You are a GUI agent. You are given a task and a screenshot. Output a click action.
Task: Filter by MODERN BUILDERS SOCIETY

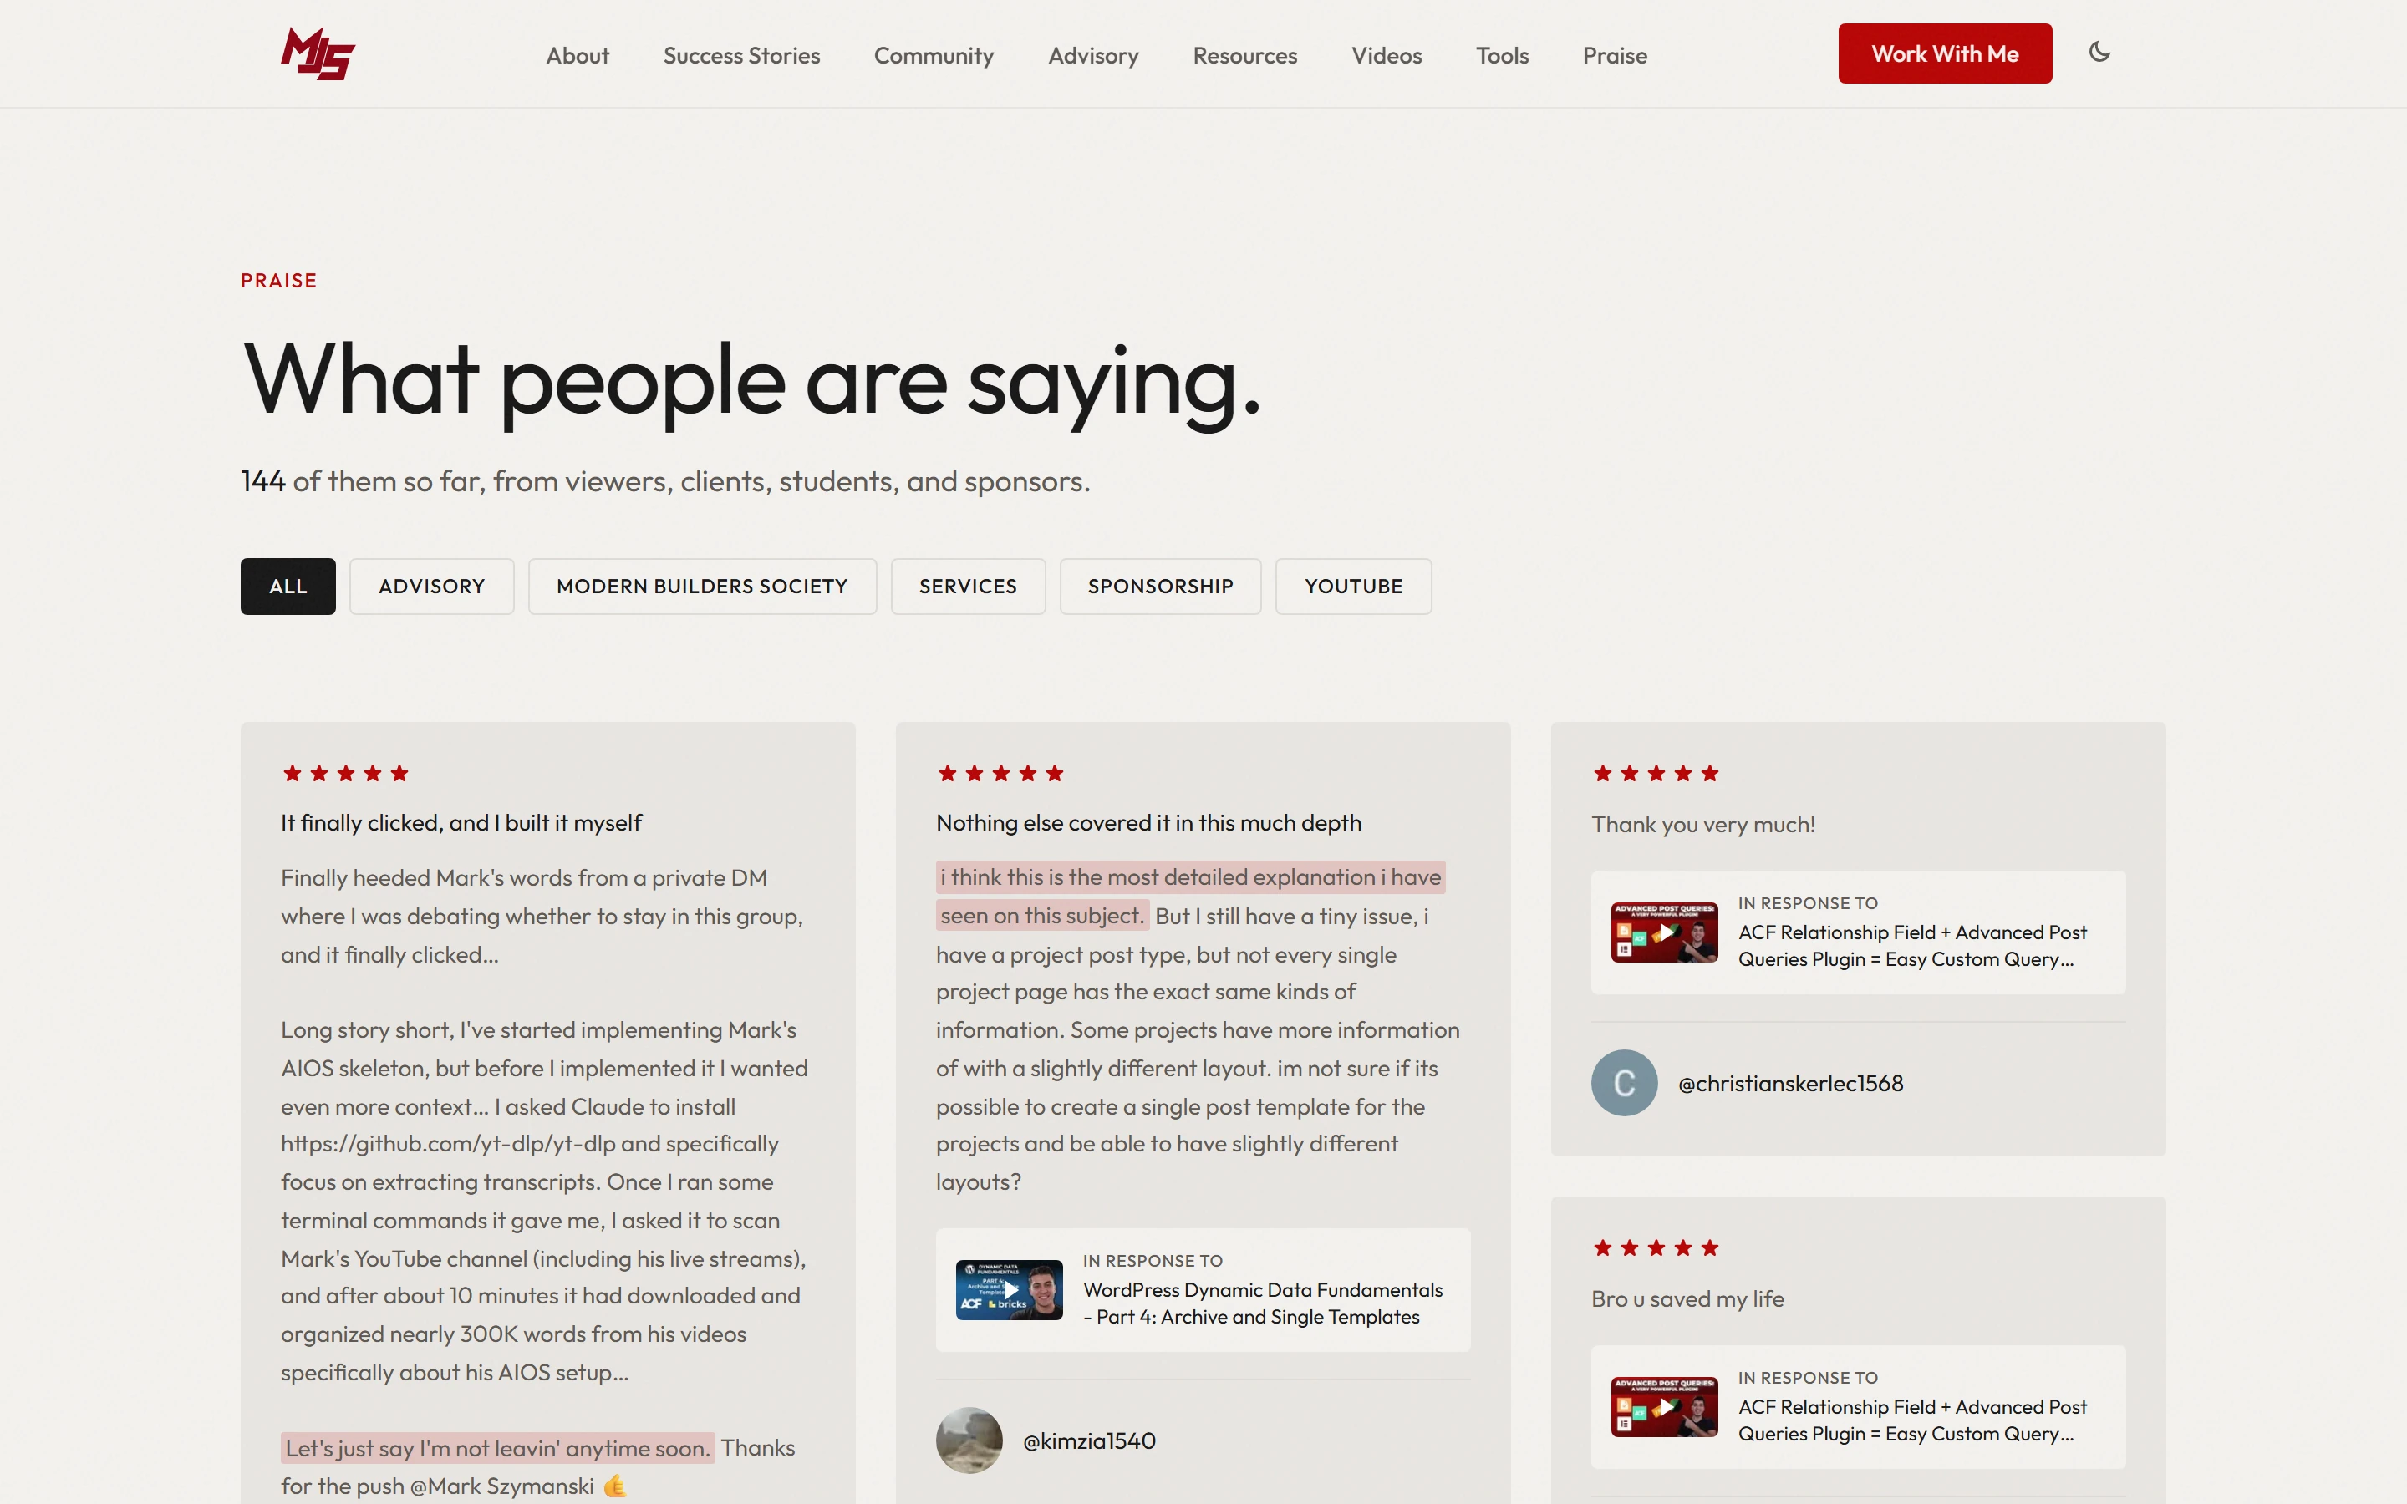pos(702,586)
